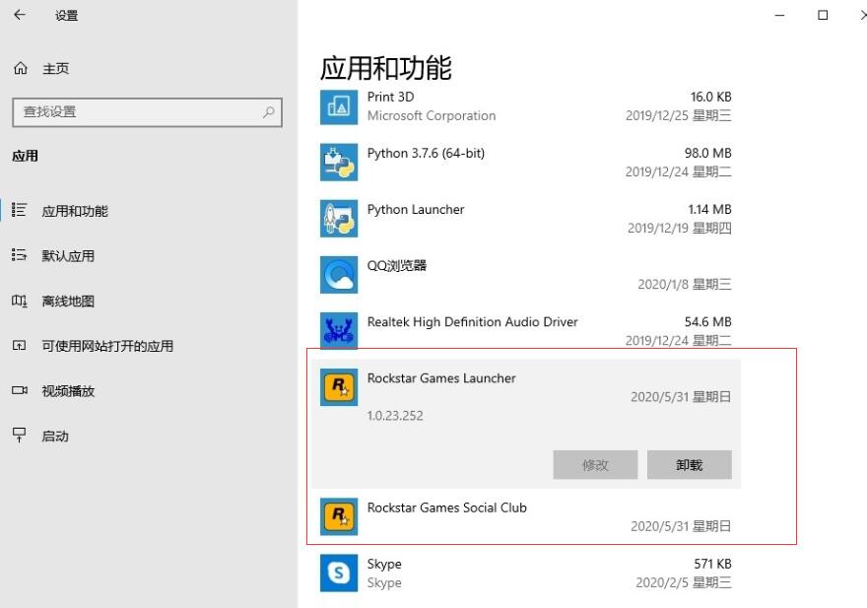This screenshot has height=608, width=867.
Task: Select 应用和功能 in the sidebar
Action: click(75, 211)
